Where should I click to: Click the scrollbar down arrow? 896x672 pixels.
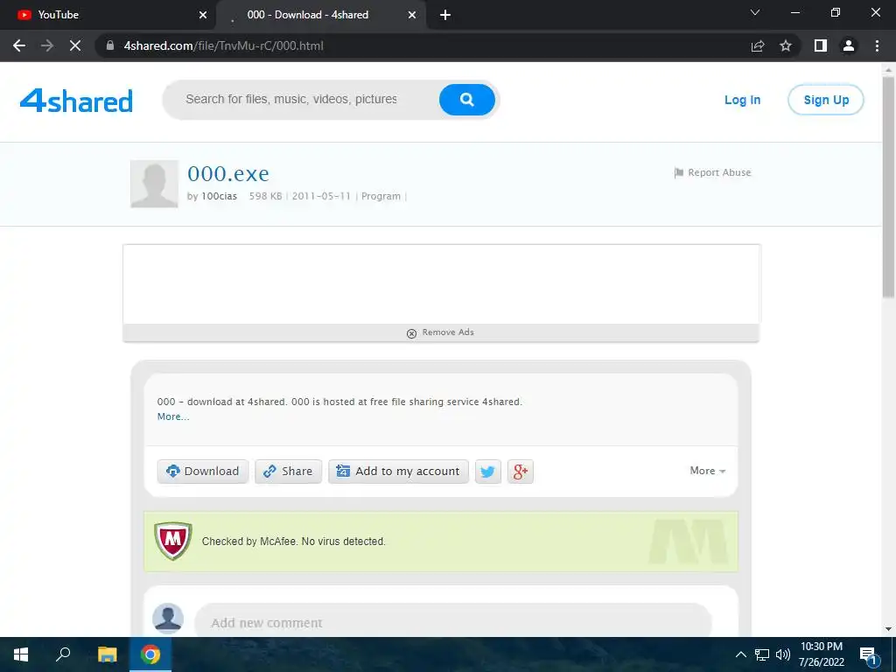coord(888,629)
